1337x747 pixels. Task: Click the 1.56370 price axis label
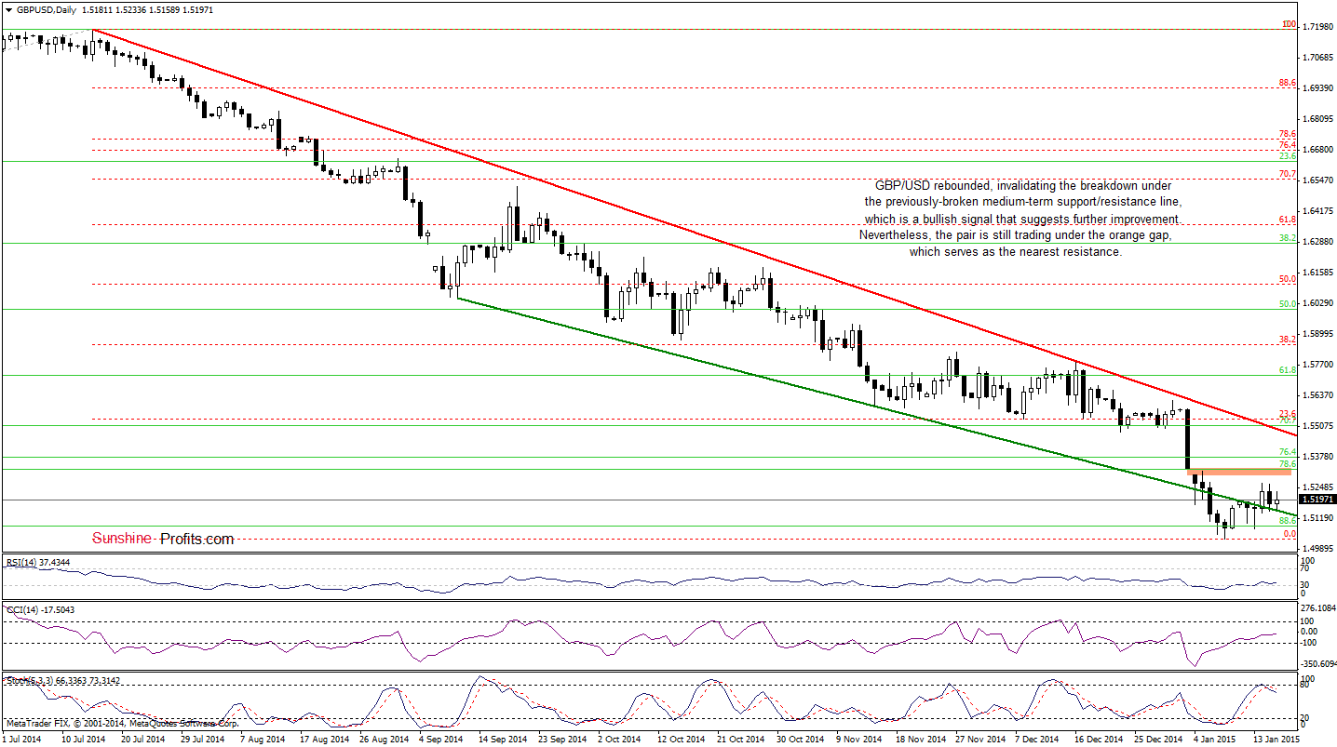[1318, 396]
